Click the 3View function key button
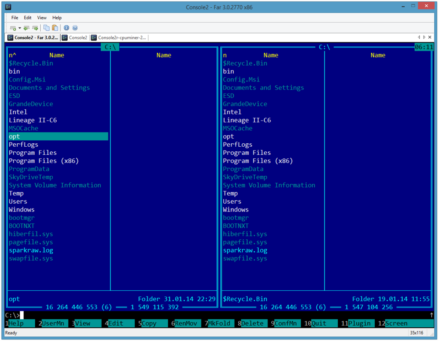The height and width of the screenshot is (341, 439). (x=86, y=323)
